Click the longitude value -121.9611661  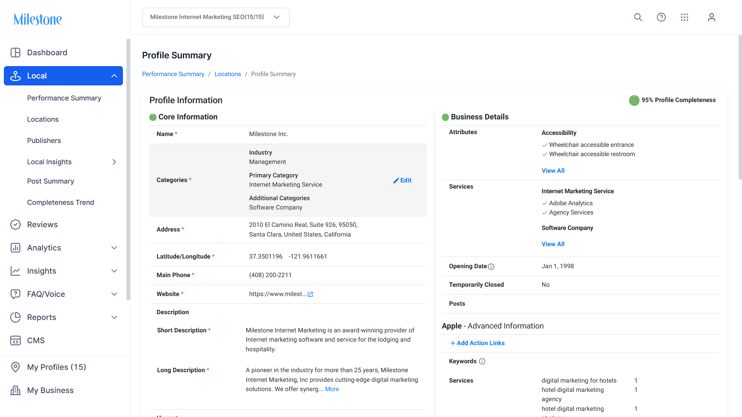pyautogui.click(x=308, y=257)
